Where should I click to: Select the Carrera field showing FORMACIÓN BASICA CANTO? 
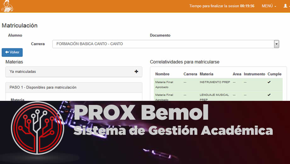(166, 44)
